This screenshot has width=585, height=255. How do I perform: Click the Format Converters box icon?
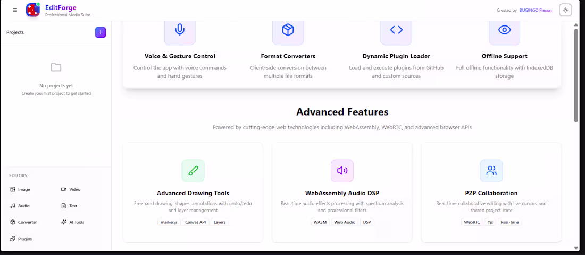coord(288,30)
